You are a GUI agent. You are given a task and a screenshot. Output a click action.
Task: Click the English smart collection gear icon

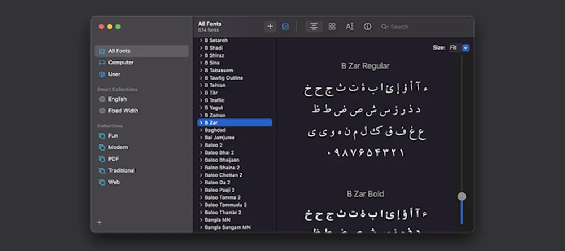(102, 99)
